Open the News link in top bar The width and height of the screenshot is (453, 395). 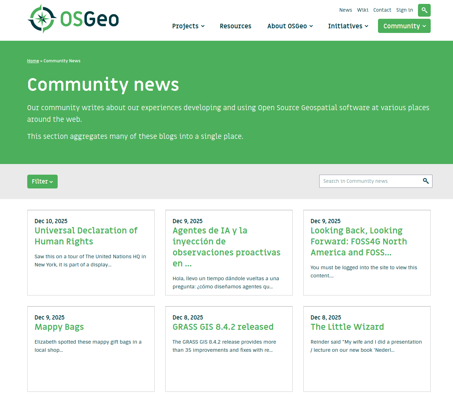(345, 10)
